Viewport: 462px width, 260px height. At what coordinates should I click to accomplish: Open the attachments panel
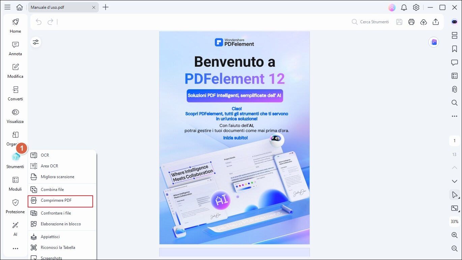(x=454, y=89)
